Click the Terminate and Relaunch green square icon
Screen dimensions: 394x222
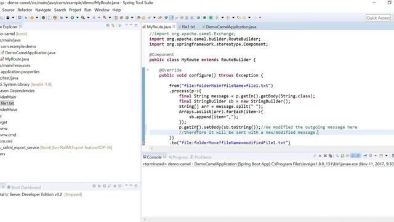coord(211,18)
